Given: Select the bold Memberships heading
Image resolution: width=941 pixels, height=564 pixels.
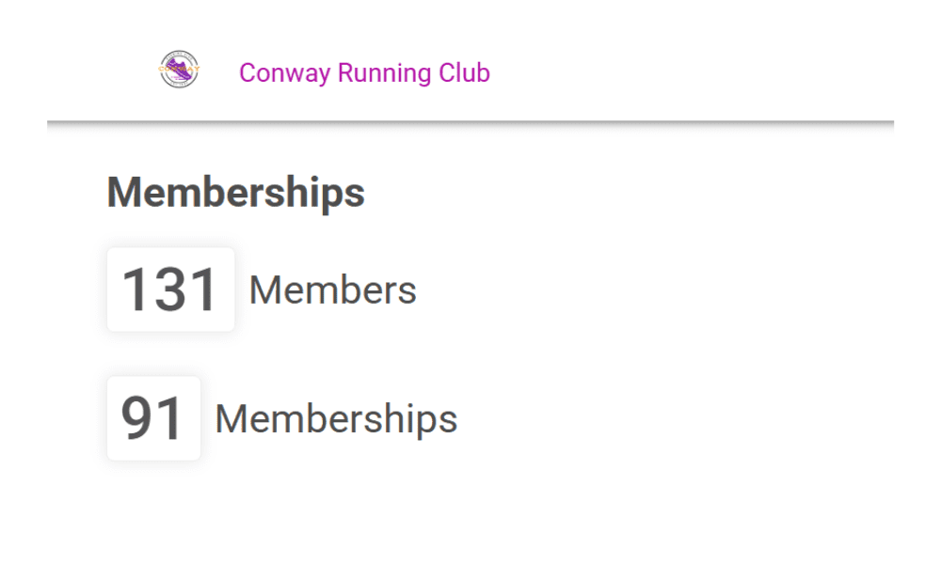Looking at the screenshot, I should pos(236,193).
